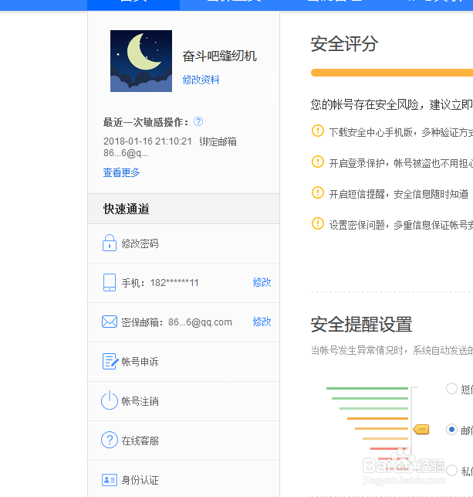
Task: Click the lock icon beside 修改密码
Action: coord(110,243)
